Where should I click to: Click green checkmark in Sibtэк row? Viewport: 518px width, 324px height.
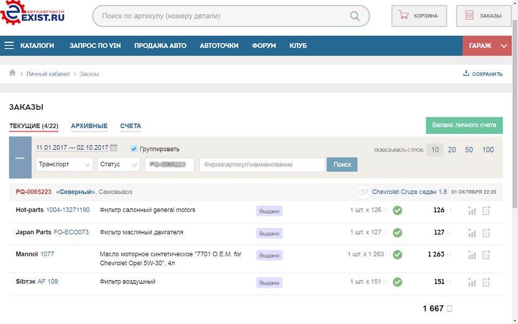click(x=398, y=282)
